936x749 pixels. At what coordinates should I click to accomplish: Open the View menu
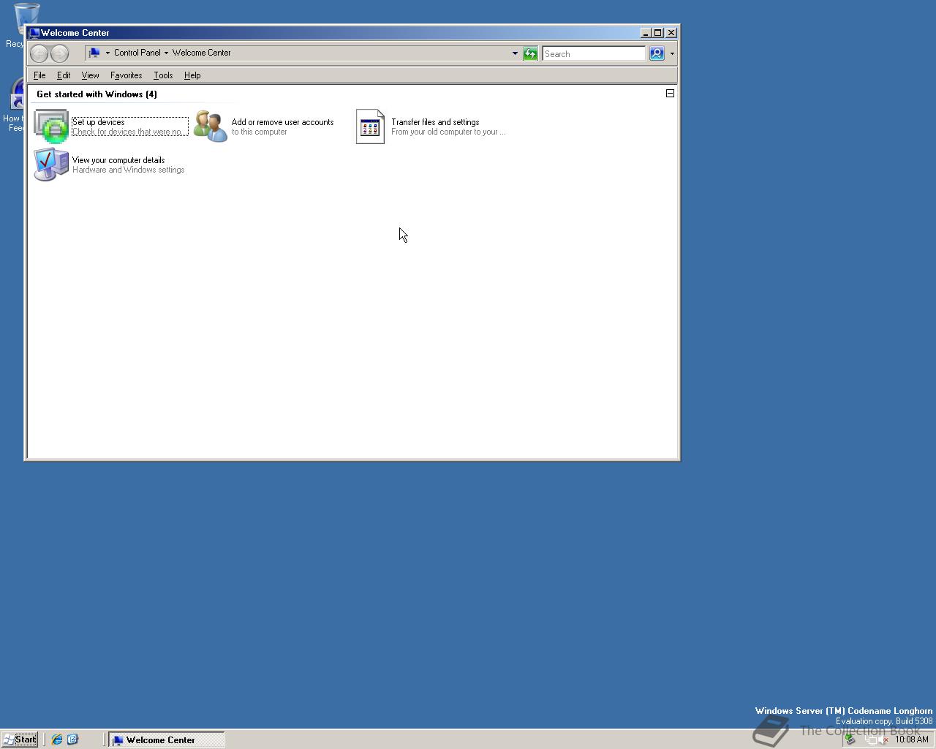pyautogui.click(x=90, y=75)
